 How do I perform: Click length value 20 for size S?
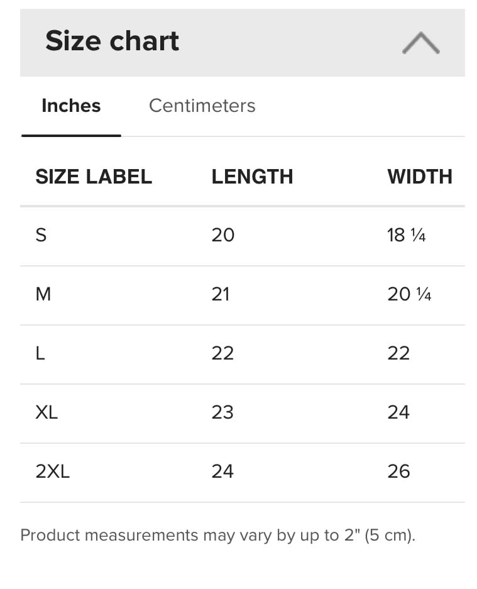(x=222, y=235)
